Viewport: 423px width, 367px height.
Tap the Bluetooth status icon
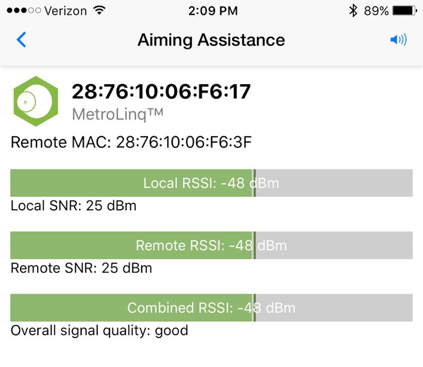(x=353, y=11)
